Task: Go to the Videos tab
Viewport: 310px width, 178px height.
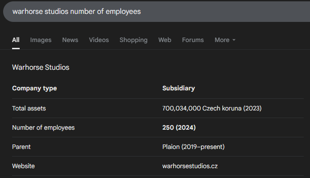Action: (99, 40)
